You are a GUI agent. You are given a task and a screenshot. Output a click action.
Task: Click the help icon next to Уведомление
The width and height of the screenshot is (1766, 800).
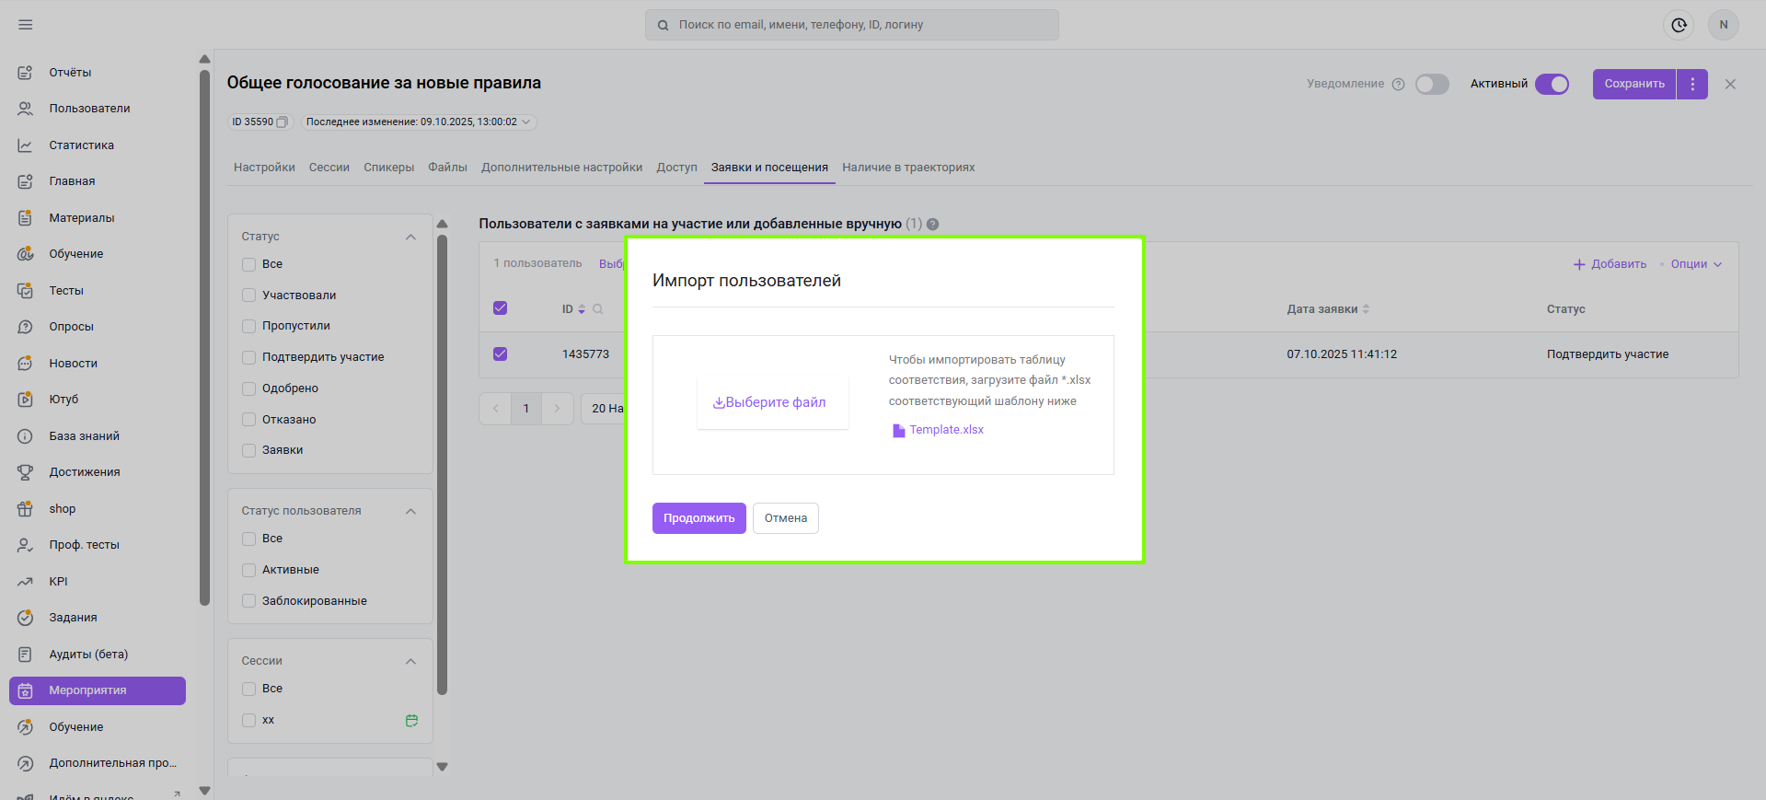pyautogui.click(x=1398, y=84)
